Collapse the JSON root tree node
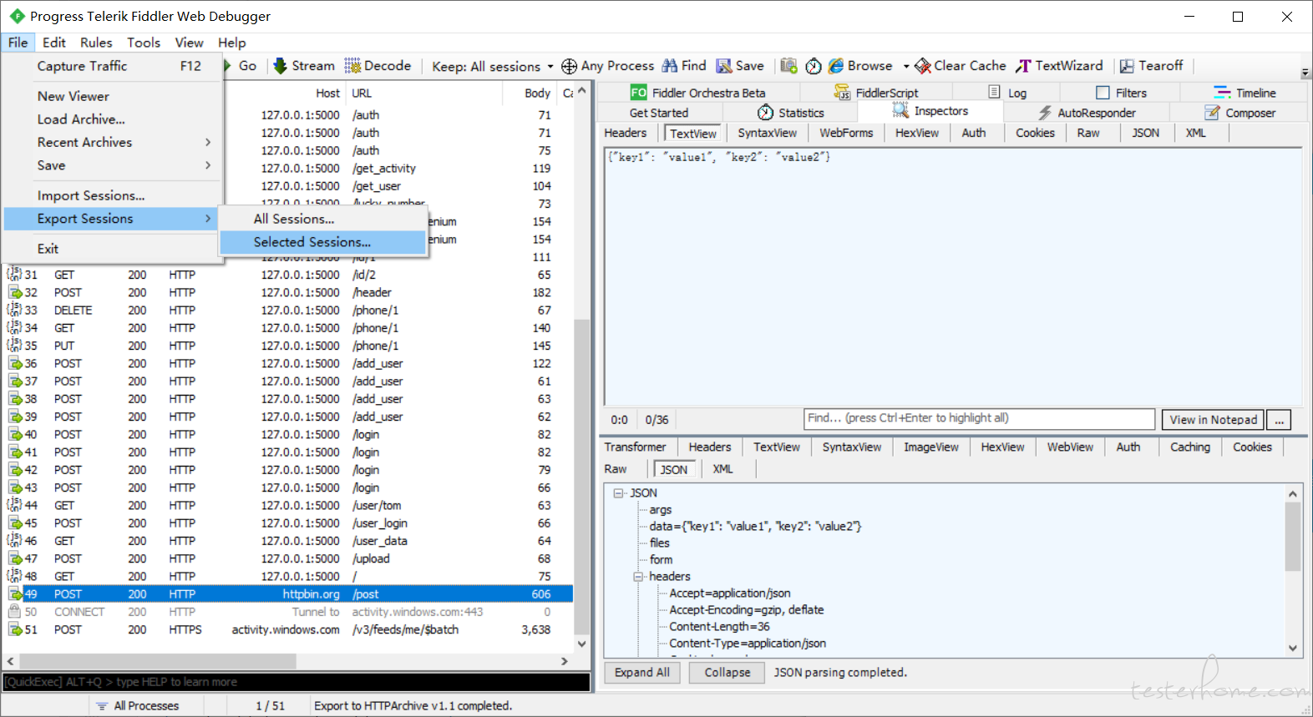Screen dimensions: 1313x717 point(619,493)
